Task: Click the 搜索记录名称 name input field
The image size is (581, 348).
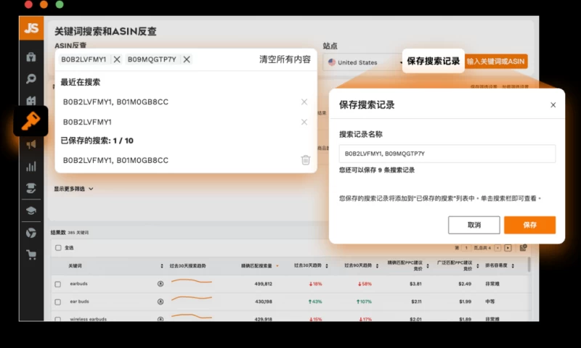Action: tap(447, 154)
